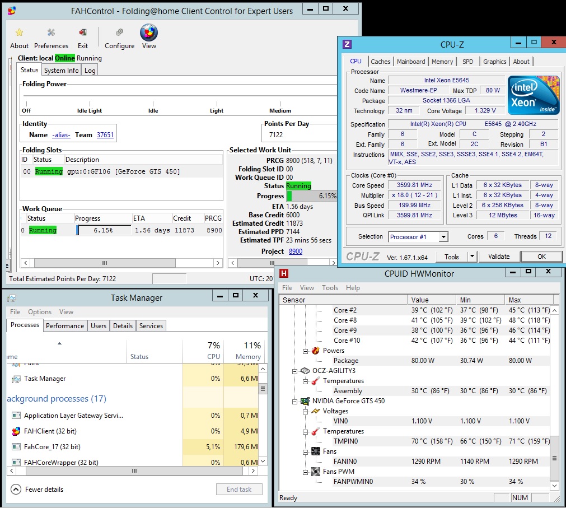Collapse GeForce Temperatures node above TMPIN0

(305, 431)
